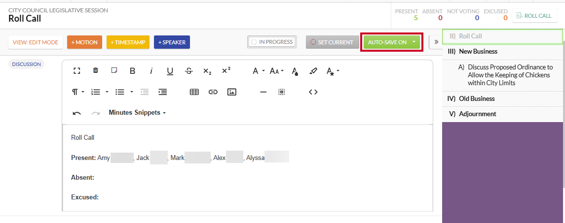The image size is (565, 223).
Task: Click the text color droplet icon
Action: tap(295, 71)
